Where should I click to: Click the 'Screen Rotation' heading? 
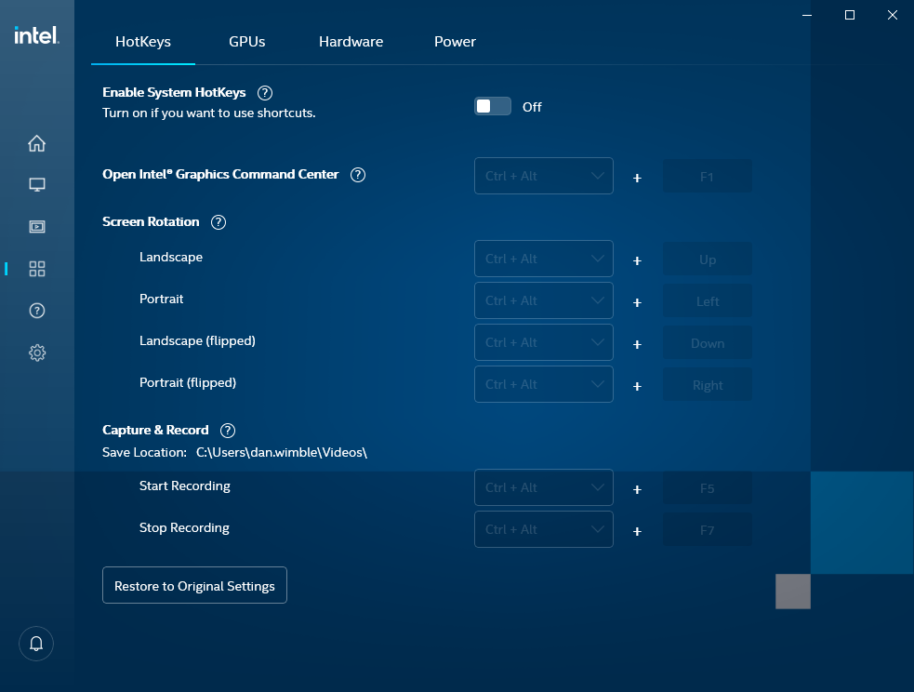pyautogui.click(x=151, y=221)
